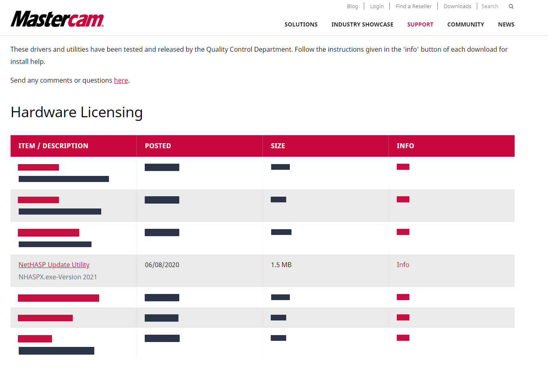
Task: Select the 1.5 MB size value
Action: click(x=281, y=265)
